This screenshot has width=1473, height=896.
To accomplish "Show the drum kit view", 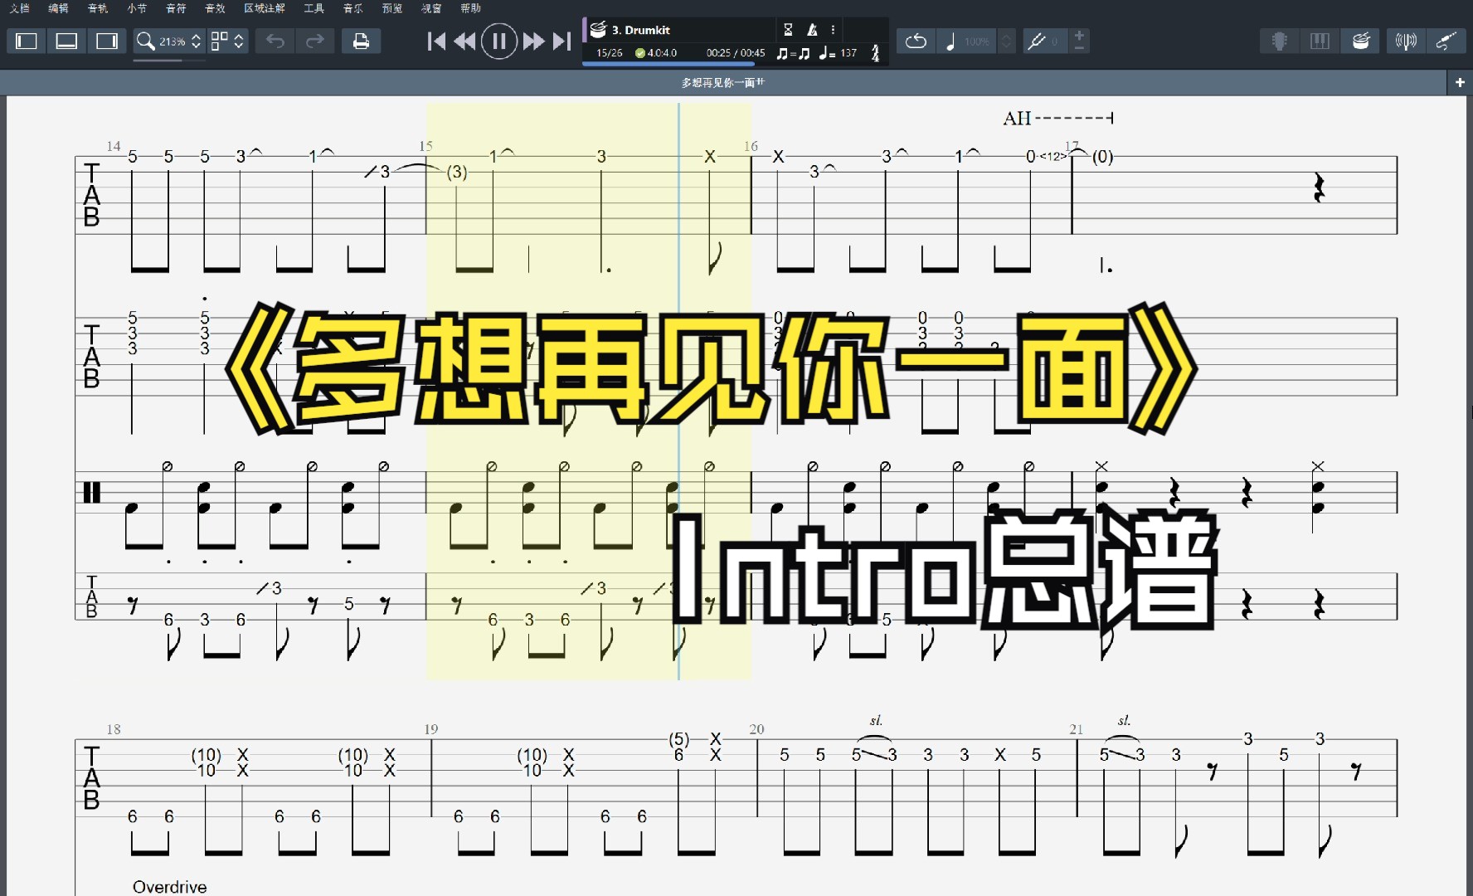I will point(1360,41).
